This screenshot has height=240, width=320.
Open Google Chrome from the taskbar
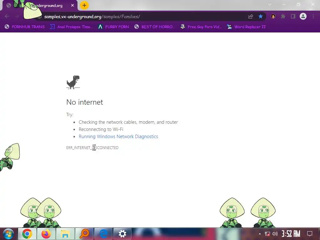27,234
